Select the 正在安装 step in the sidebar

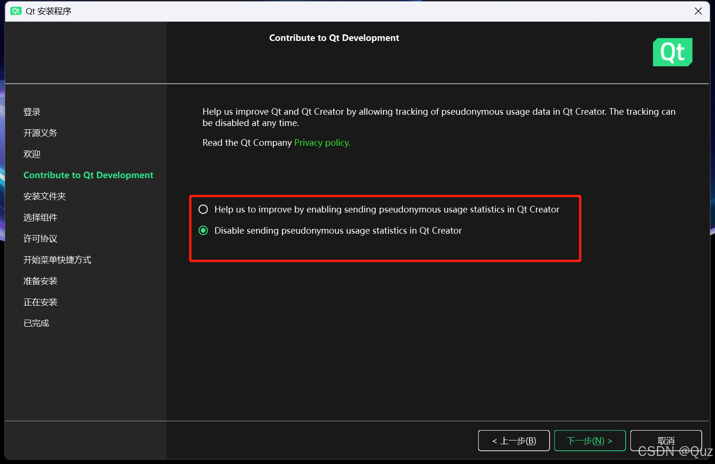coord(40,302)
